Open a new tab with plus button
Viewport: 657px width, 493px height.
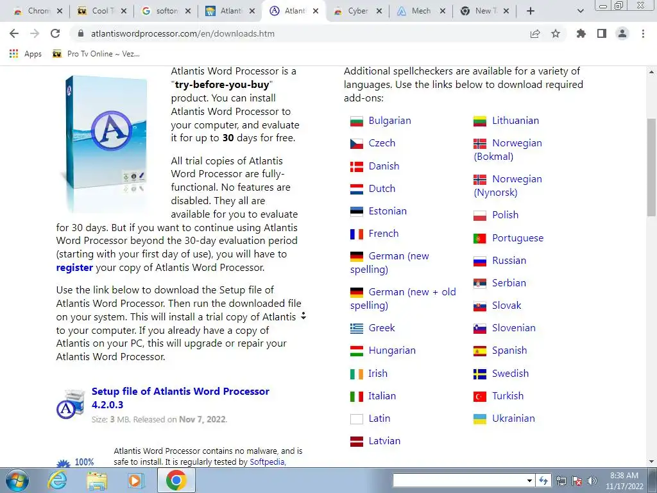[x=531, y=11]
